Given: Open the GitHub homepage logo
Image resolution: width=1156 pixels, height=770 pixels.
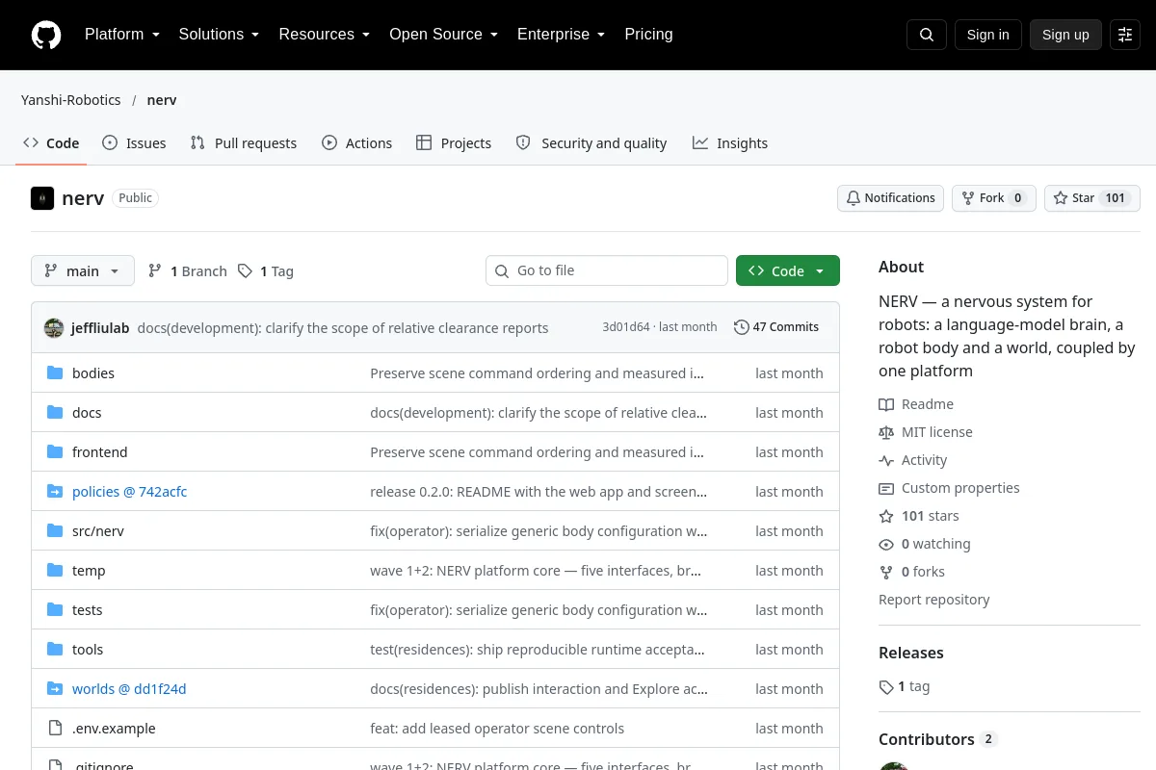Looking at the screenshot, I should 46,35.
